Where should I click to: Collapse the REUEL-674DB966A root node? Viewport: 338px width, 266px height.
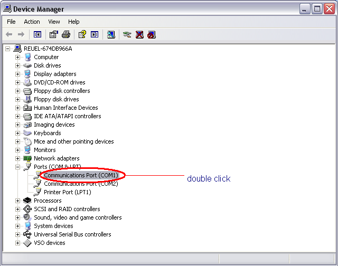(8, 49)
